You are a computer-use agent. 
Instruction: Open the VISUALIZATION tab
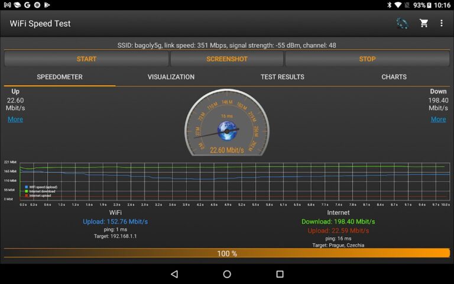(171, 77)
